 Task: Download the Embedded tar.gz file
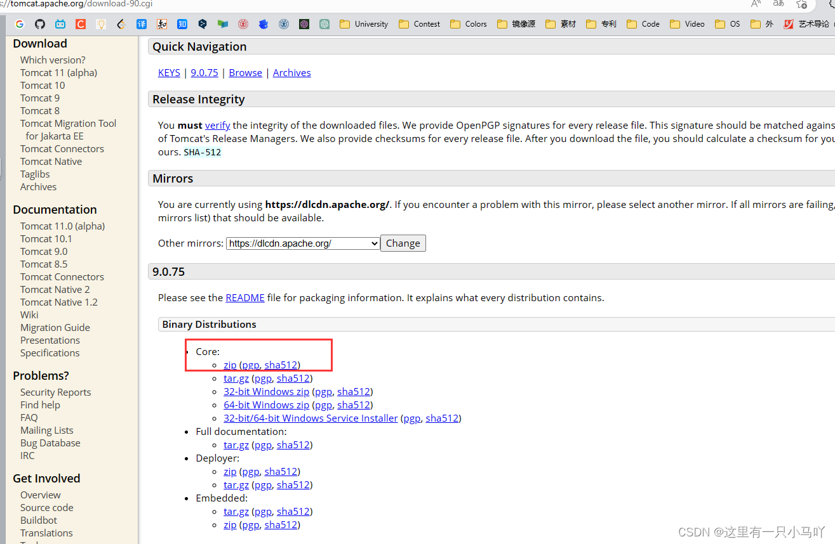[236, 512]
